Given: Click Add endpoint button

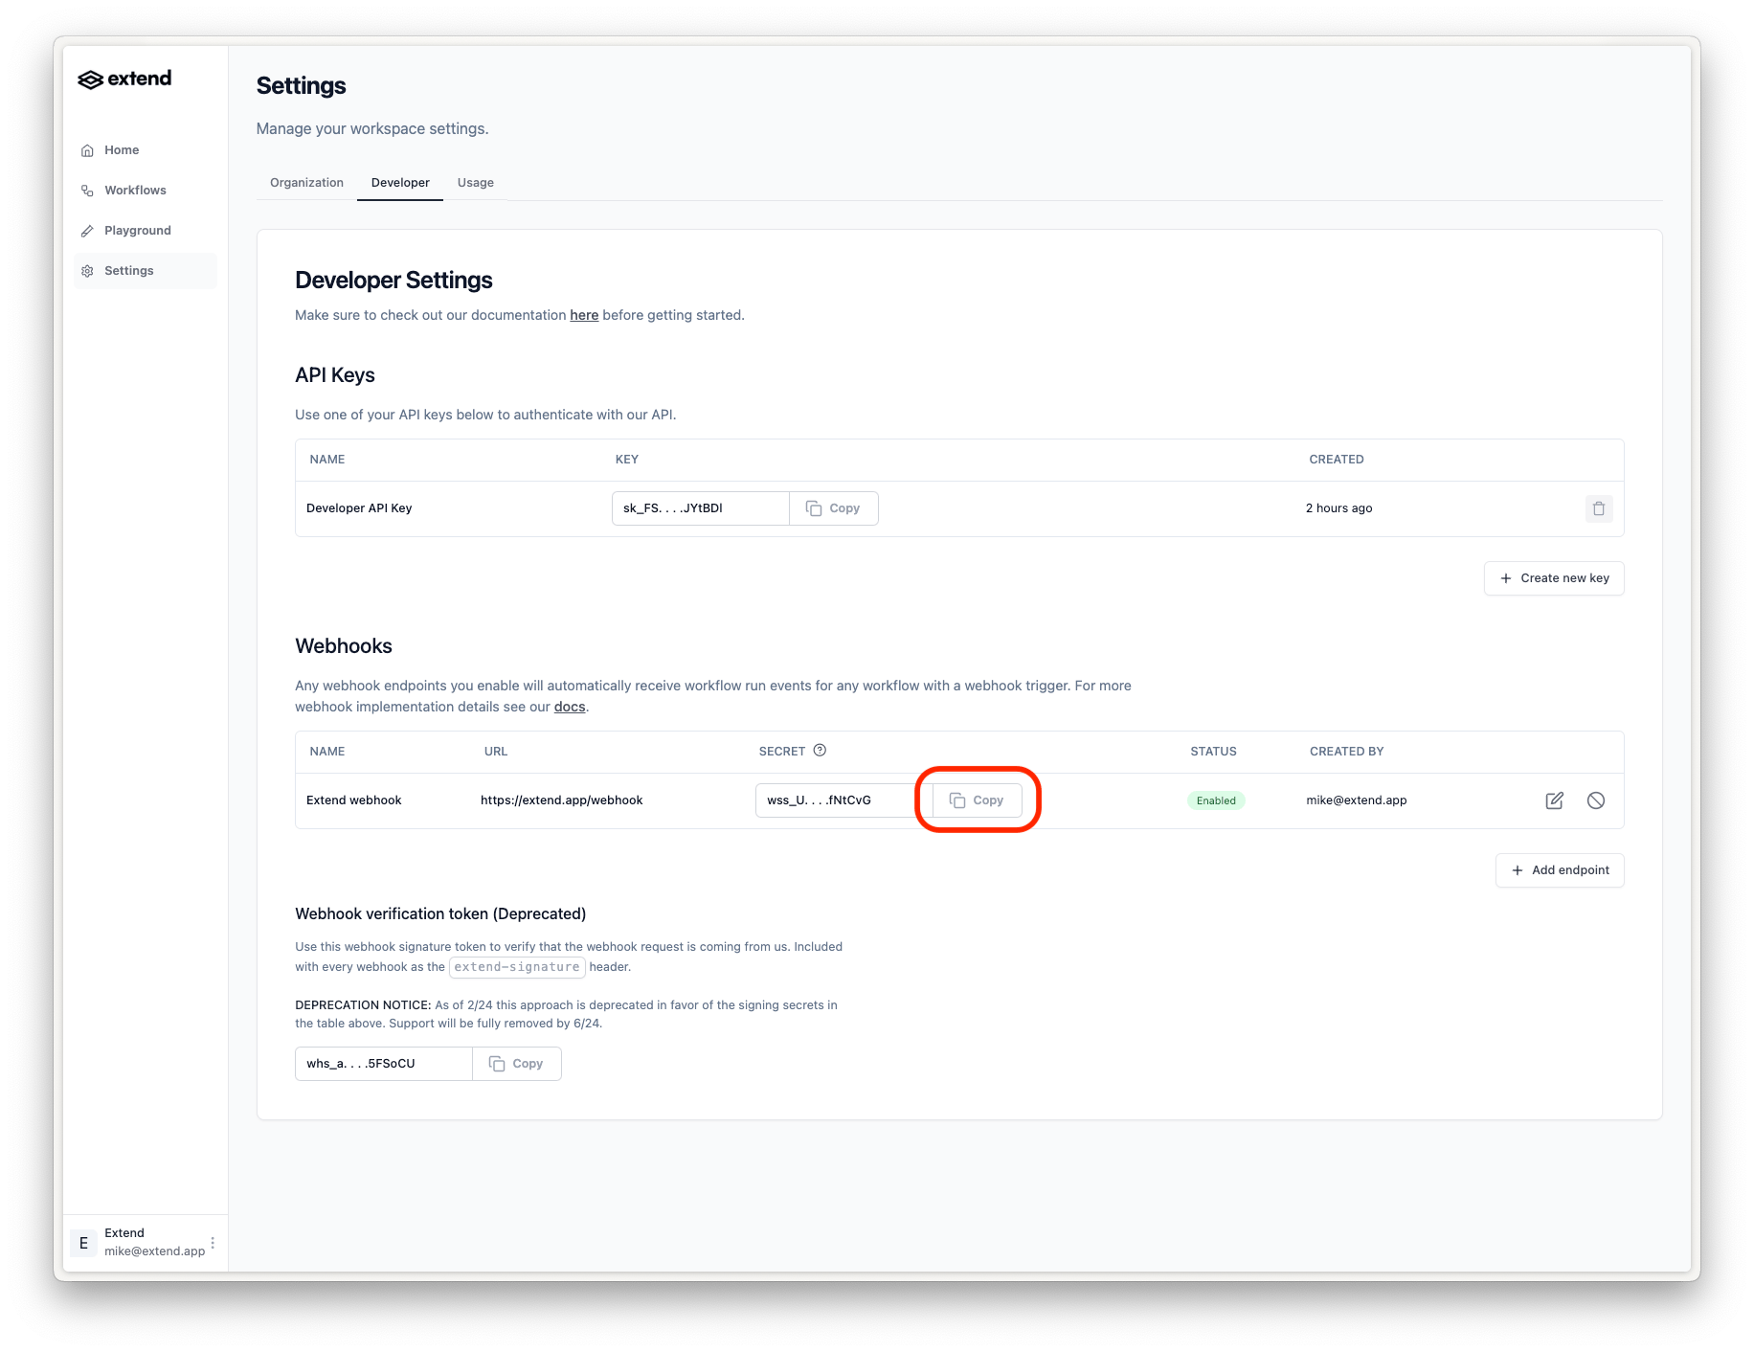Looking at the screenshot, I should point(1560,870).
